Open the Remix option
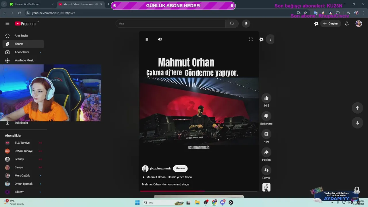368x207 pixels. tap(266, 170)
